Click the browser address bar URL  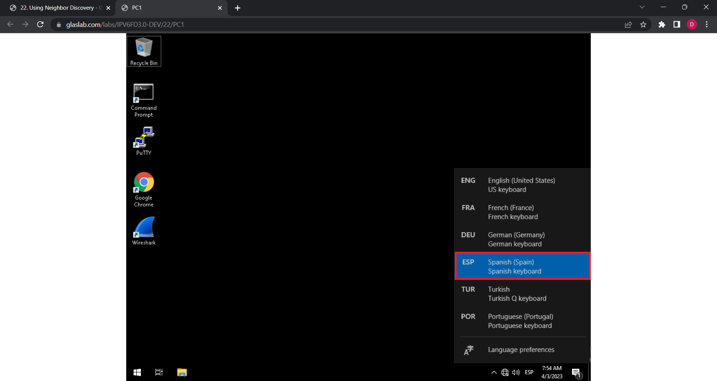click(x=125, y=25)
